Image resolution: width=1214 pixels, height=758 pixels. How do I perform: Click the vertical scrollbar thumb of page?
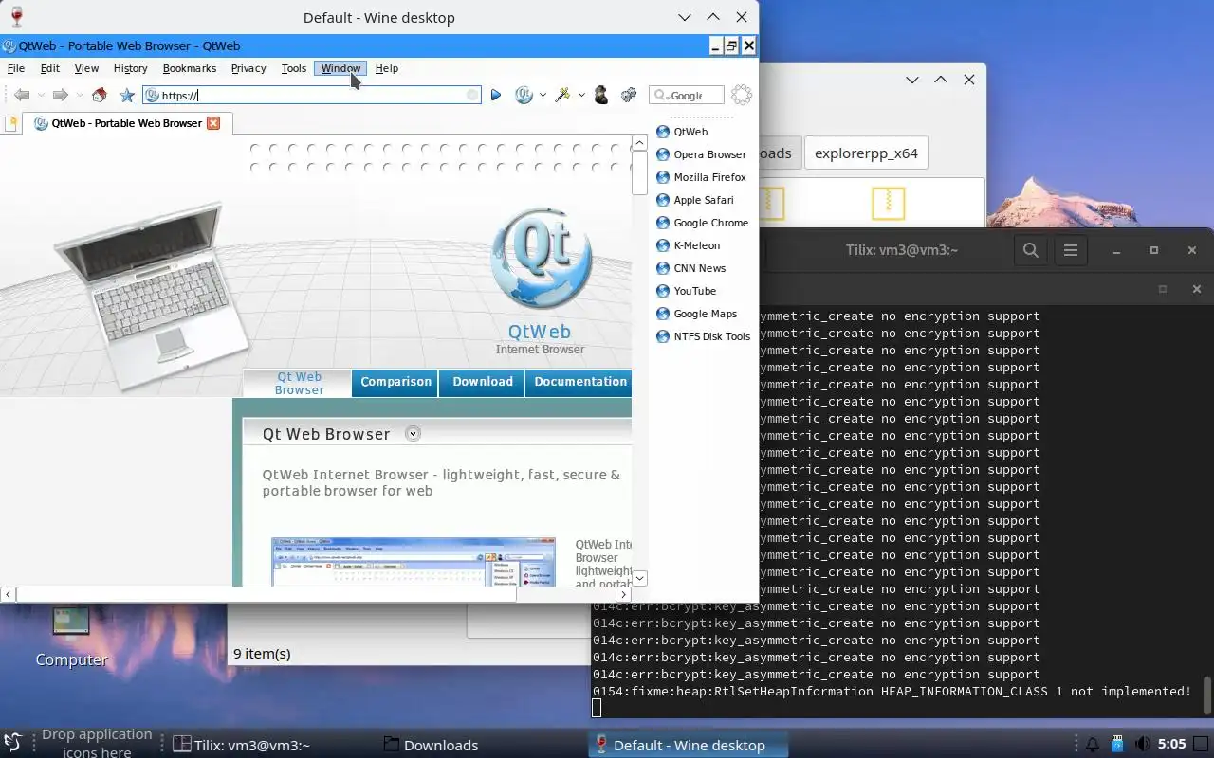click(x=639, y=172)
